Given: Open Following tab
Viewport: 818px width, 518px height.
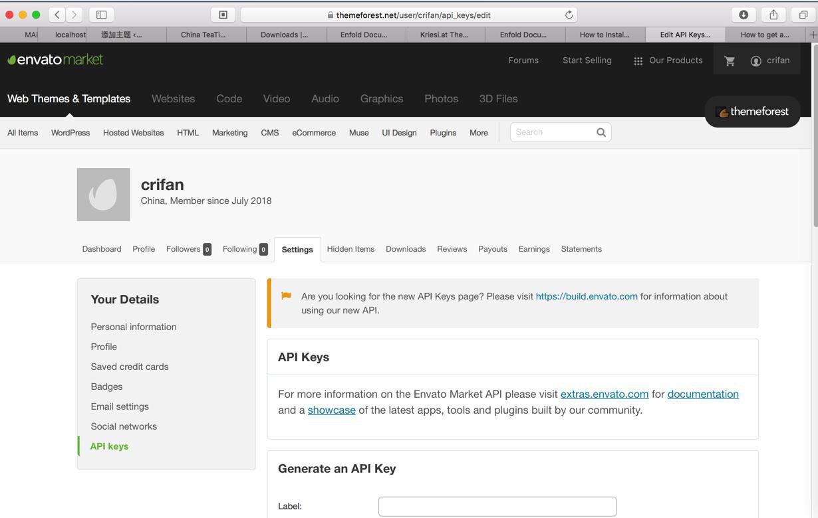Looking at the screenshot, I should coord(245,249).
